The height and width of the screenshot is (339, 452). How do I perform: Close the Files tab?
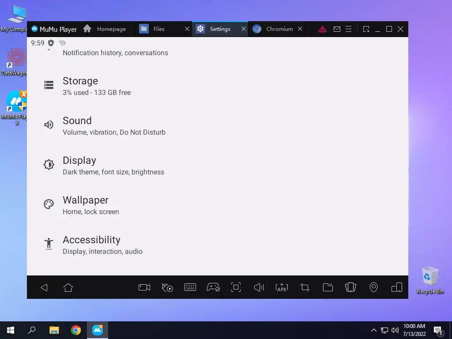(x=187, y=29)
